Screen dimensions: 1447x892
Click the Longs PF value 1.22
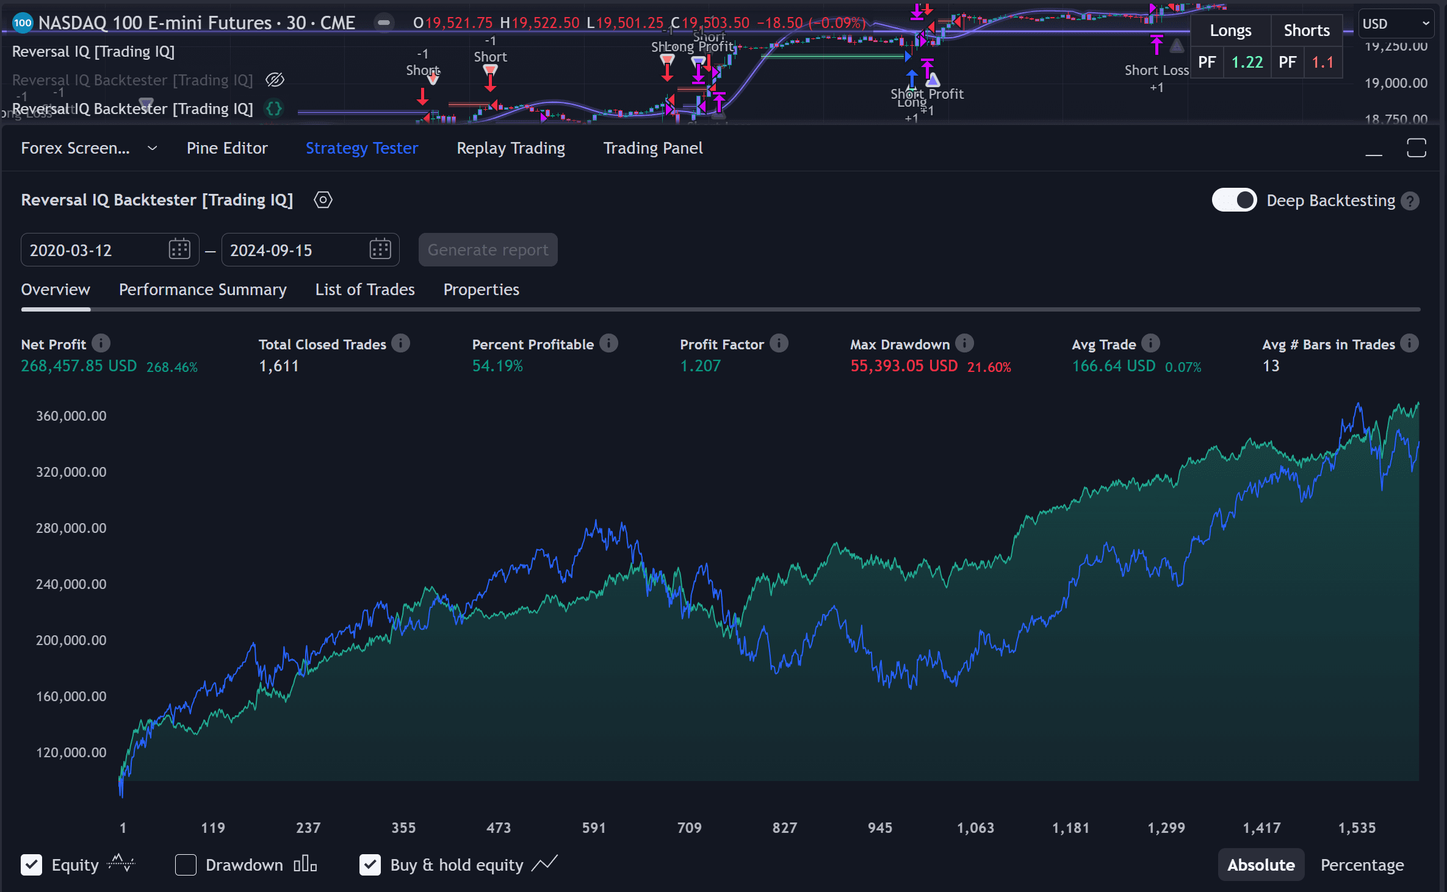click(1247, 62)
